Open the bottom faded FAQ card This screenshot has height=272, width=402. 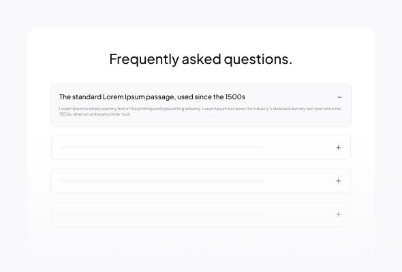pyautogui.click(x=201, y=214)
